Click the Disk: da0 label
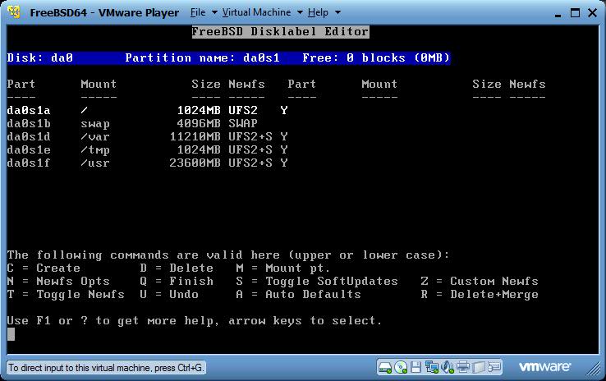The height and width of the screenshot is (381, 606). (39, 58)
